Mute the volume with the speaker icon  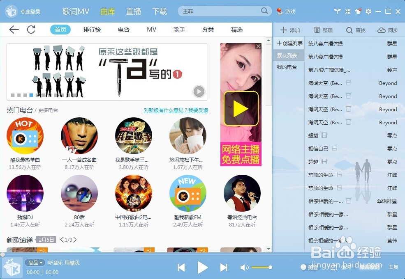[244, 268]
